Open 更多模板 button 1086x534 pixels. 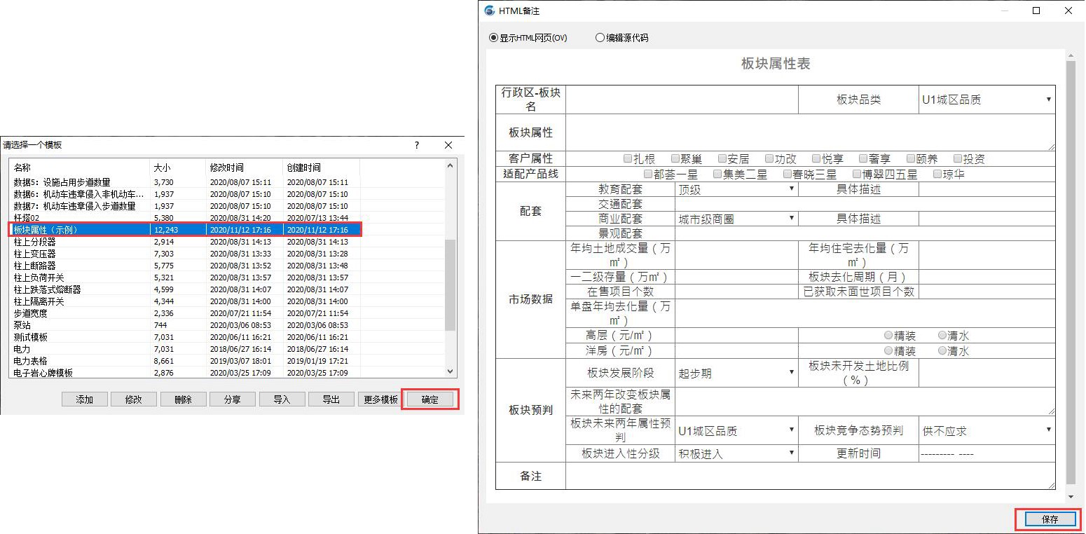click(380, 399)
